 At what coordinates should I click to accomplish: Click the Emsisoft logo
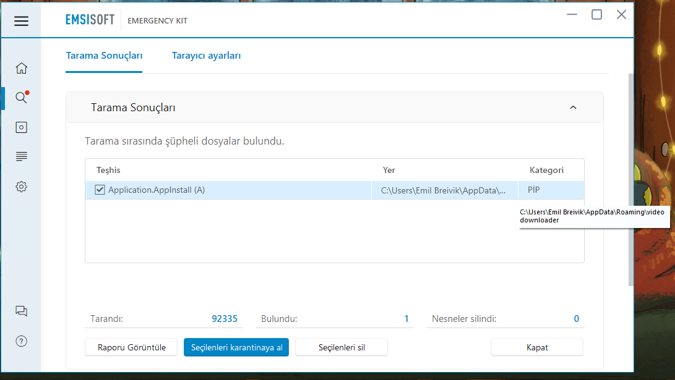click(90, 20)
